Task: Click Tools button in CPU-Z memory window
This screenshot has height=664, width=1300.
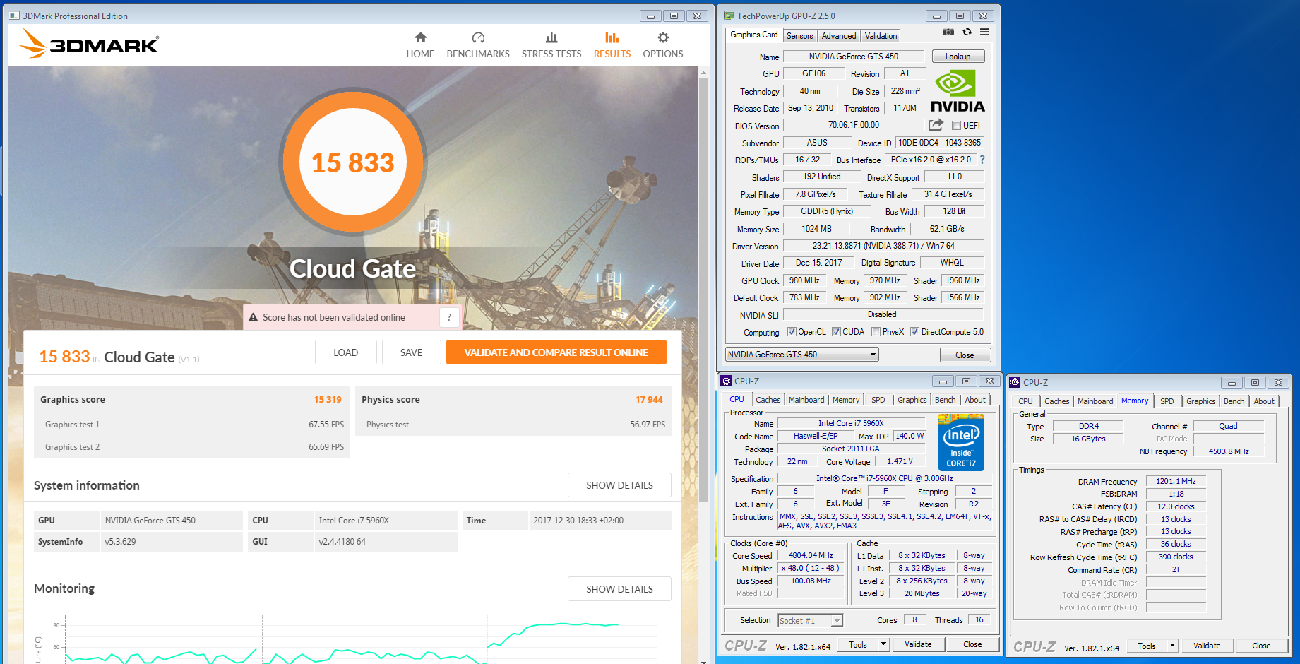Action: 1147,646
